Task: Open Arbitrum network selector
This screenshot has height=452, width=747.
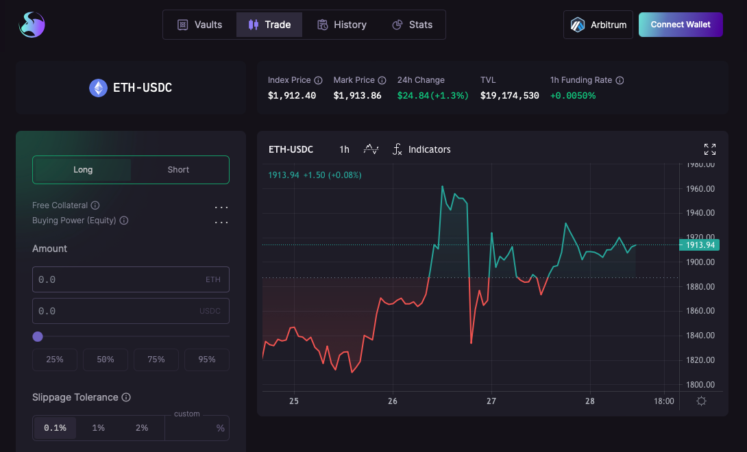Action: point(598,25)
